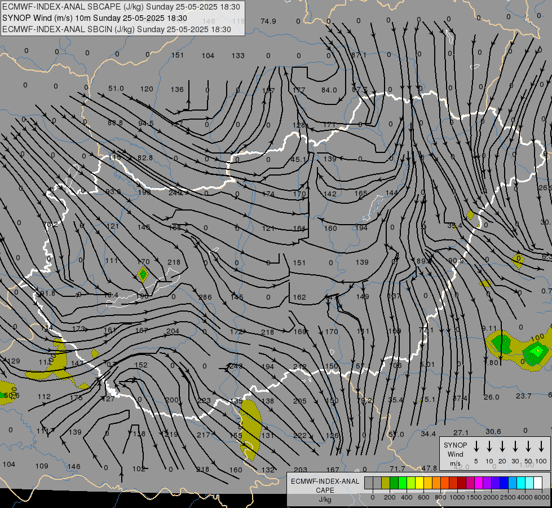Click the value 204 on the map
Viewport: 552px width, 508px height.
(173, 331)
